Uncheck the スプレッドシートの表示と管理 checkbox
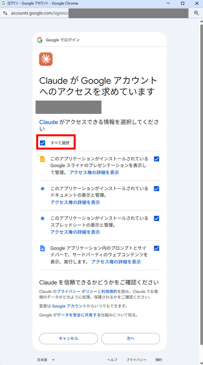This screenshot has height=365, width=203. [156, 218]
